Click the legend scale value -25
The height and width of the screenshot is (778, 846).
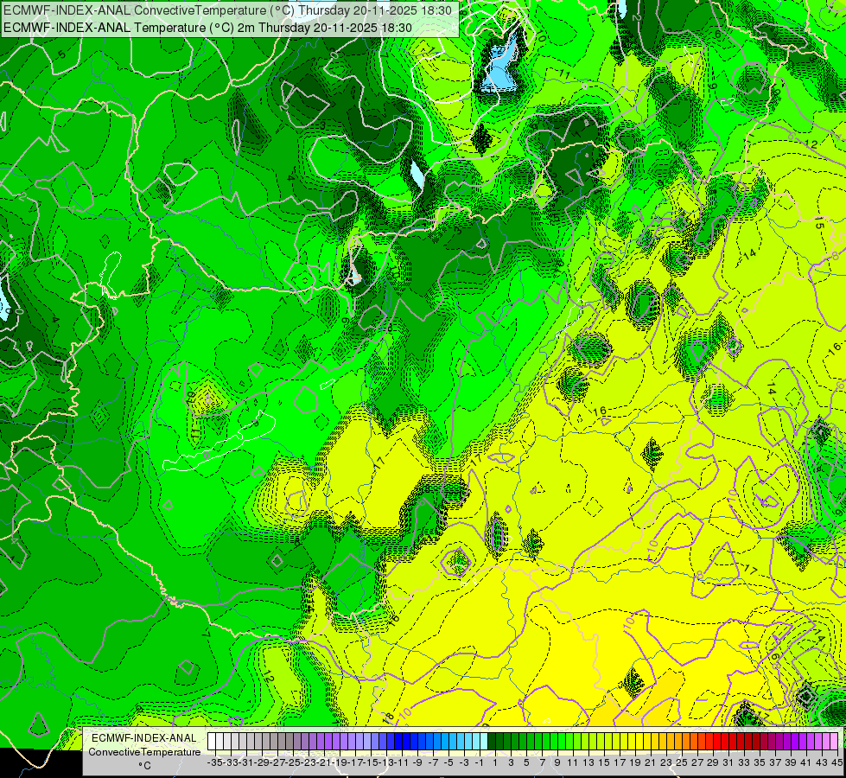click(293, 763)
